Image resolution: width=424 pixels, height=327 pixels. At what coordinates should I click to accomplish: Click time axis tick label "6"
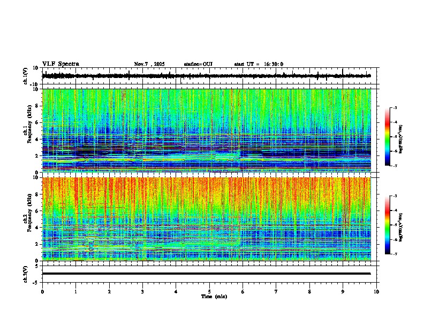[x=243, y=292]
